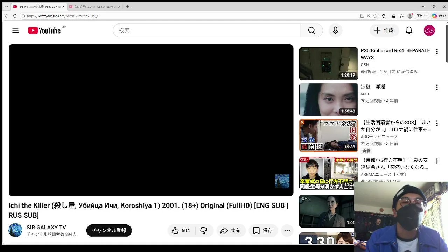The image size is (448, 252).
Task: Open the Copilot チャット button
Action: coord(439,16)
